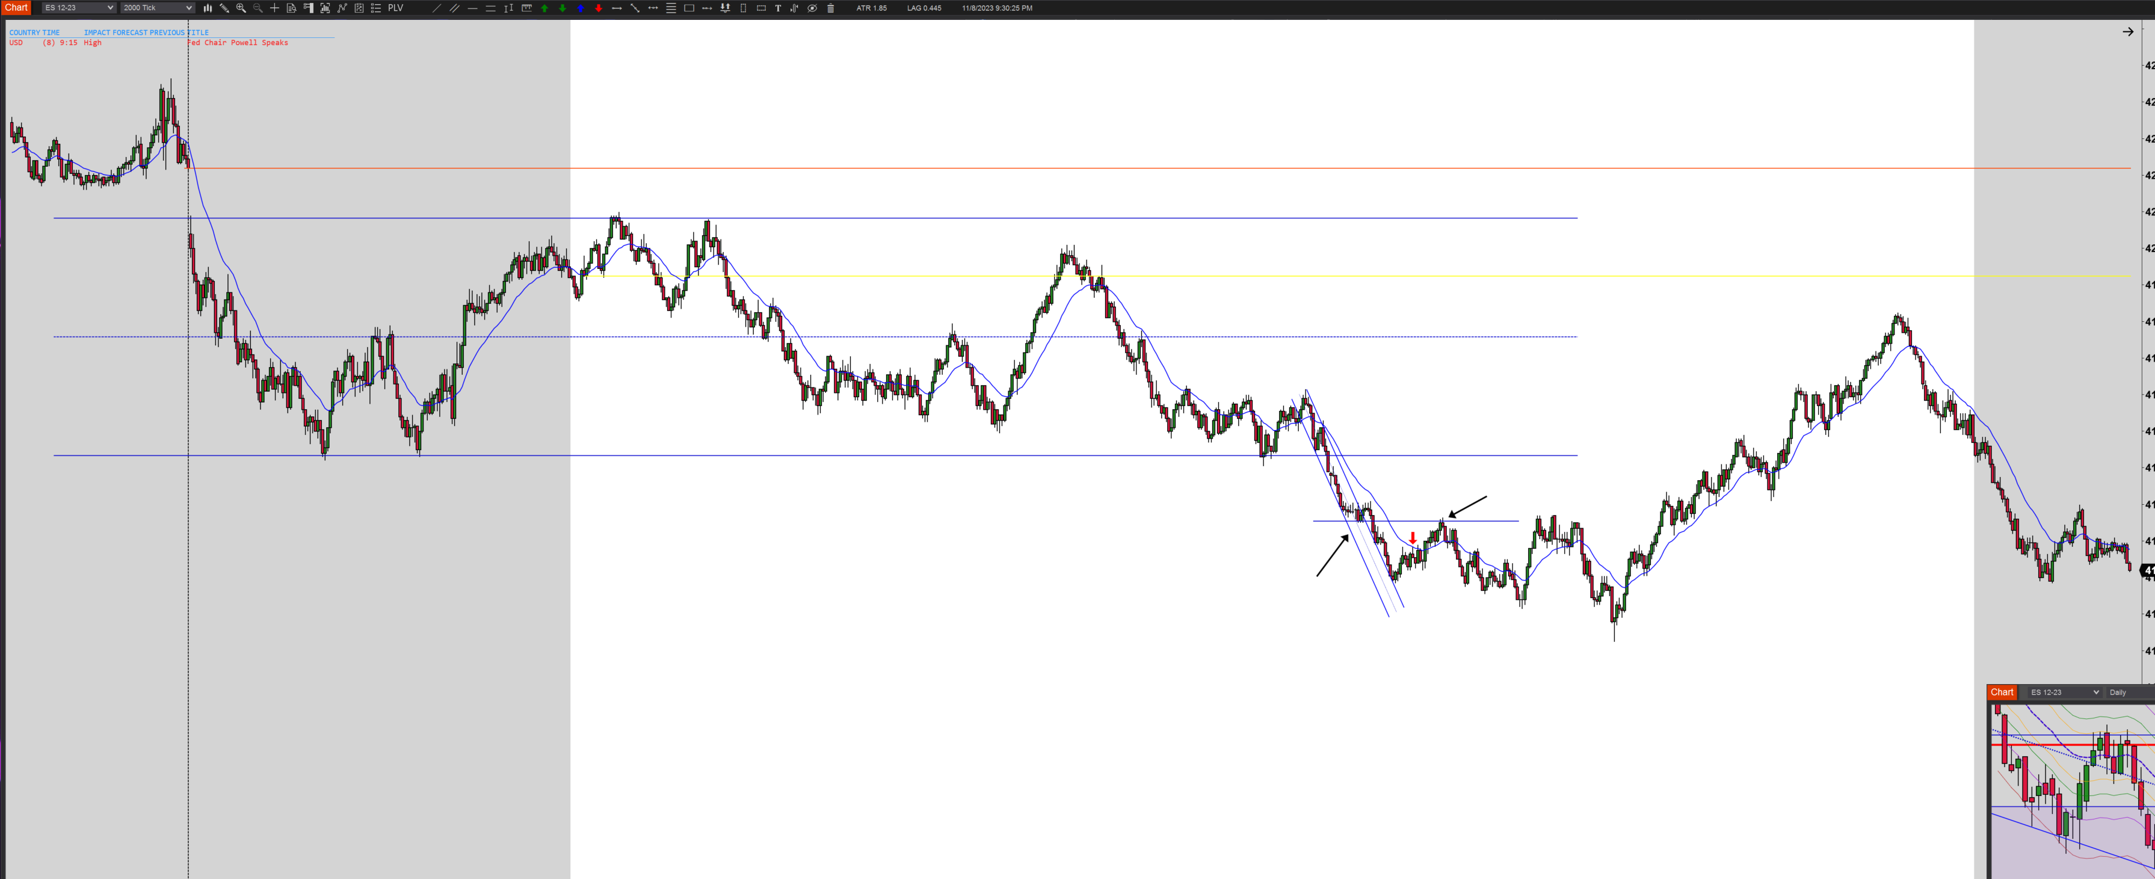Pick the green up arrow marker tool
Screen dimensions: 2155x879
[x=544, y=8]
